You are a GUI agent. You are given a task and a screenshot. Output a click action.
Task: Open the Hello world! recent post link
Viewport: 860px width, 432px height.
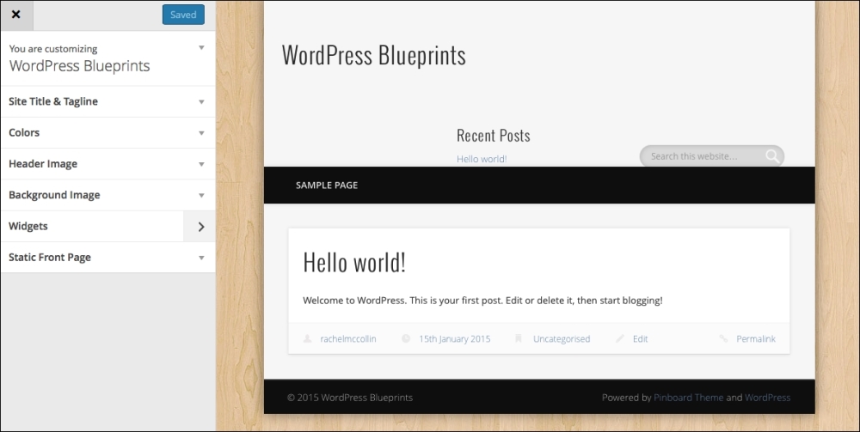[482, 159]
